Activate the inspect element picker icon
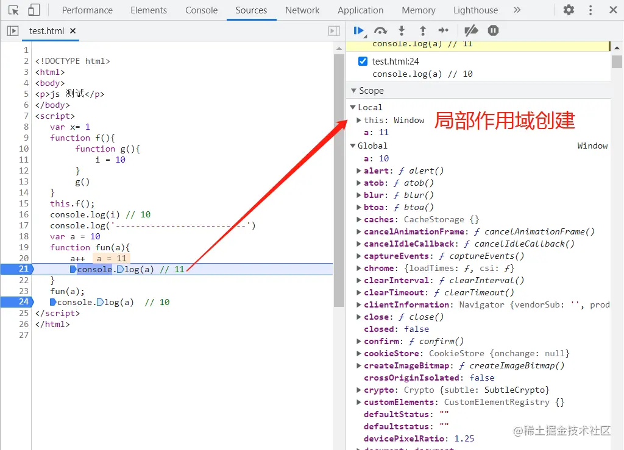This screenshot has height=450, width=624. pyautogui.click(x=13, y=10)
